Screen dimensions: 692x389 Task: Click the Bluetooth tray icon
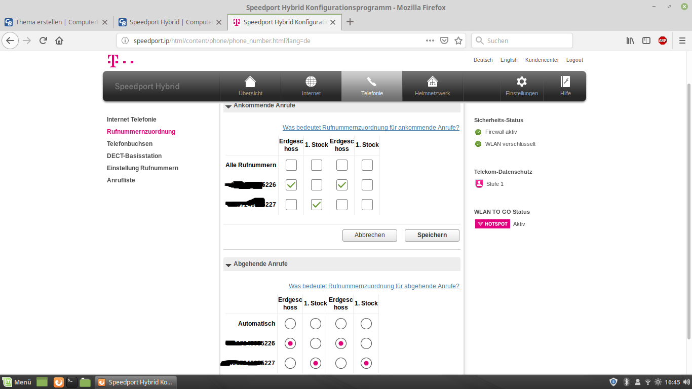(x=626, y=382)
